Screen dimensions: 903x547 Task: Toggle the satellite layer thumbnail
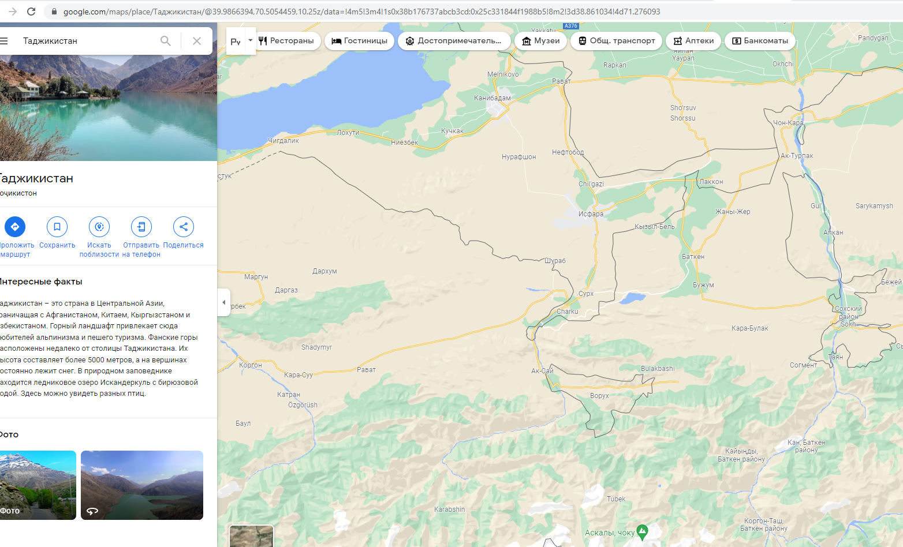tap(251, 536)
